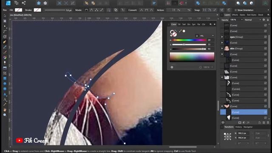Select the Artistic Text tool
The width and height of the screenshot is (272, 153).
[x=5, y=99]
